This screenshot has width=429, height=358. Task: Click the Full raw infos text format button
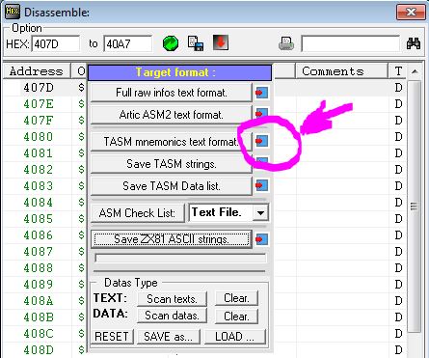(x=172, y=93)
